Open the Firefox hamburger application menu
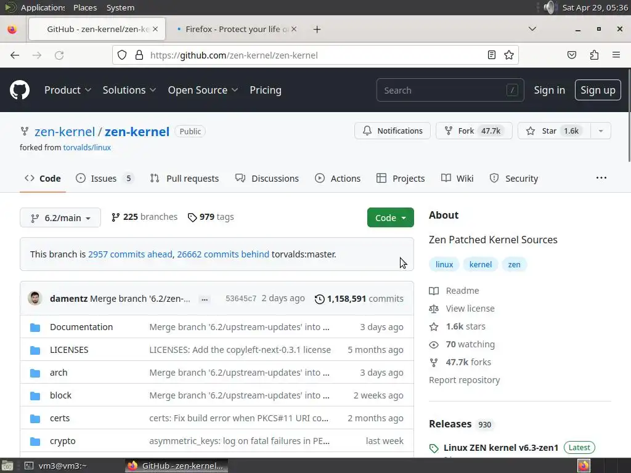 (x=616, y=55)
